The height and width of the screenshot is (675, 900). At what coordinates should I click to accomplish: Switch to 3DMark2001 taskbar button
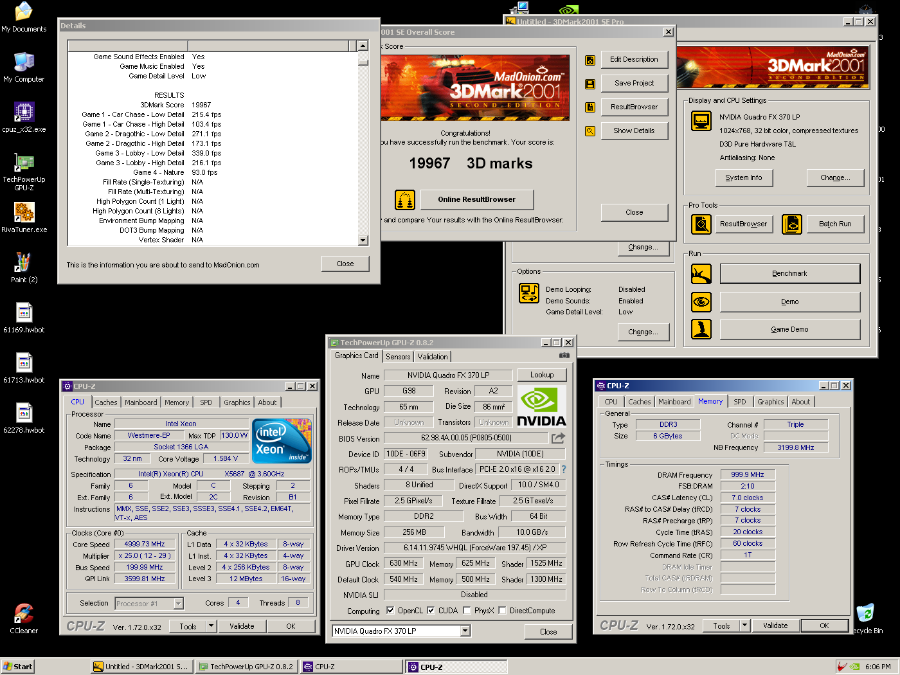click(141, 667)
